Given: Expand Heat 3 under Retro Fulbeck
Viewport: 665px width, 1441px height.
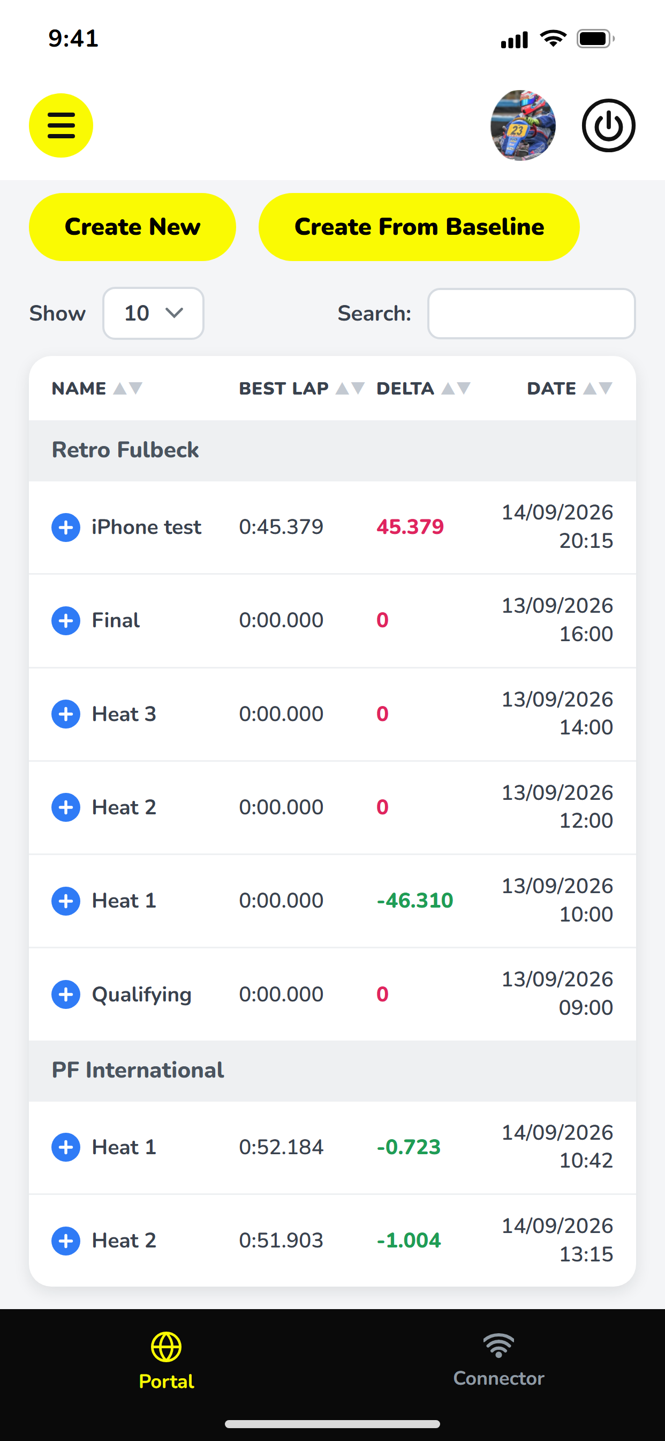Looking at the screenshot, I should coord(66,714).
